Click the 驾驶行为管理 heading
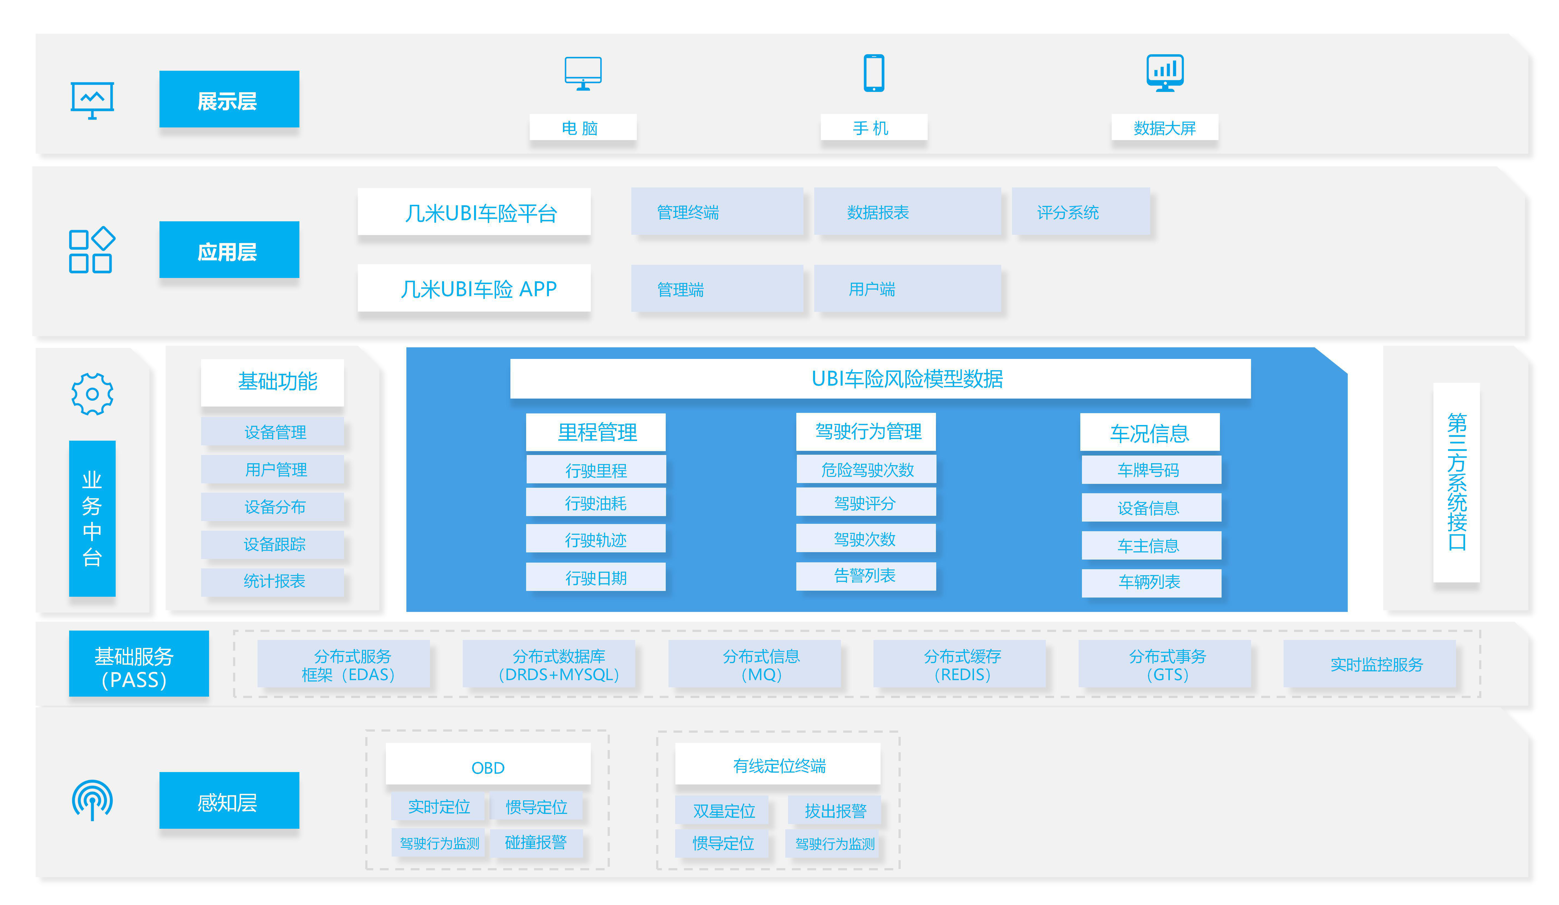 (x=866, y=432)
